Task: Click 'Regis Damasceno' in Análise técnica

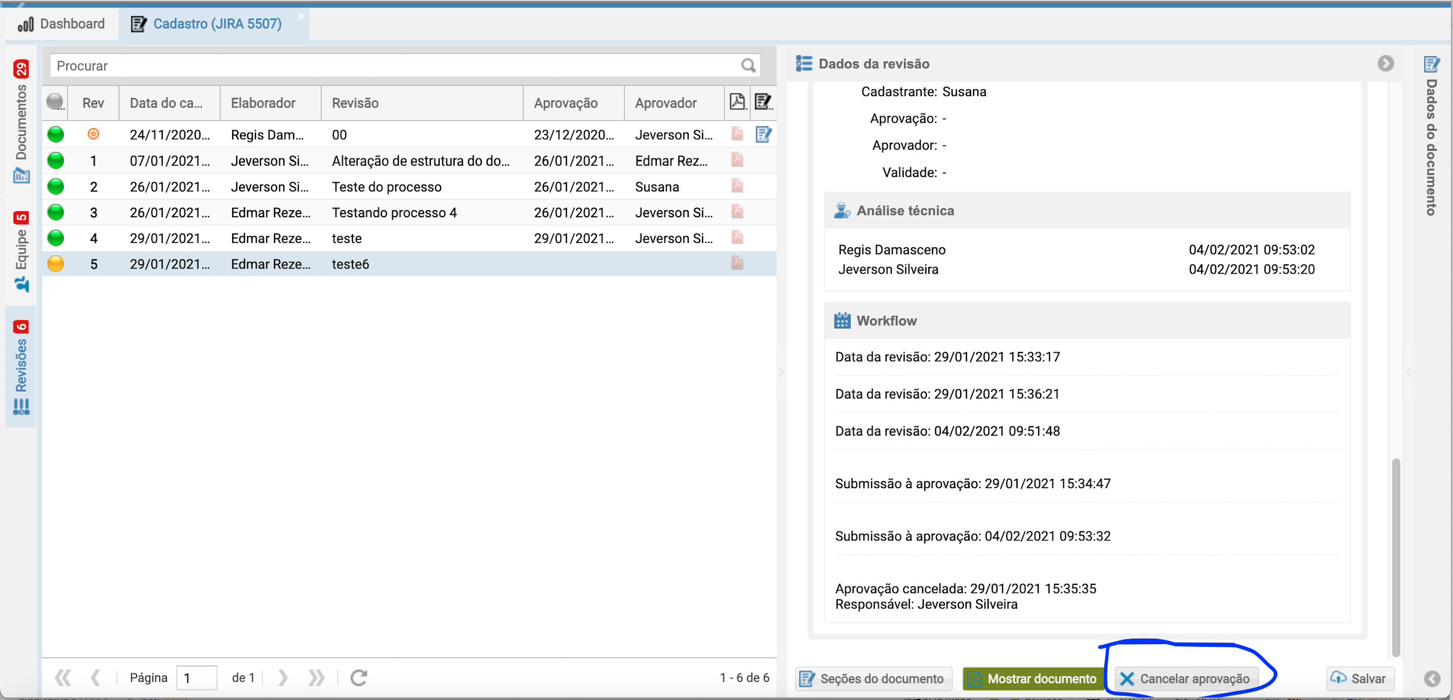Action: (x=891, y=250)
